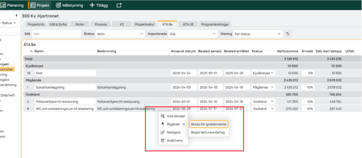Open the Planering calendar icon

[x=3, y=5]
